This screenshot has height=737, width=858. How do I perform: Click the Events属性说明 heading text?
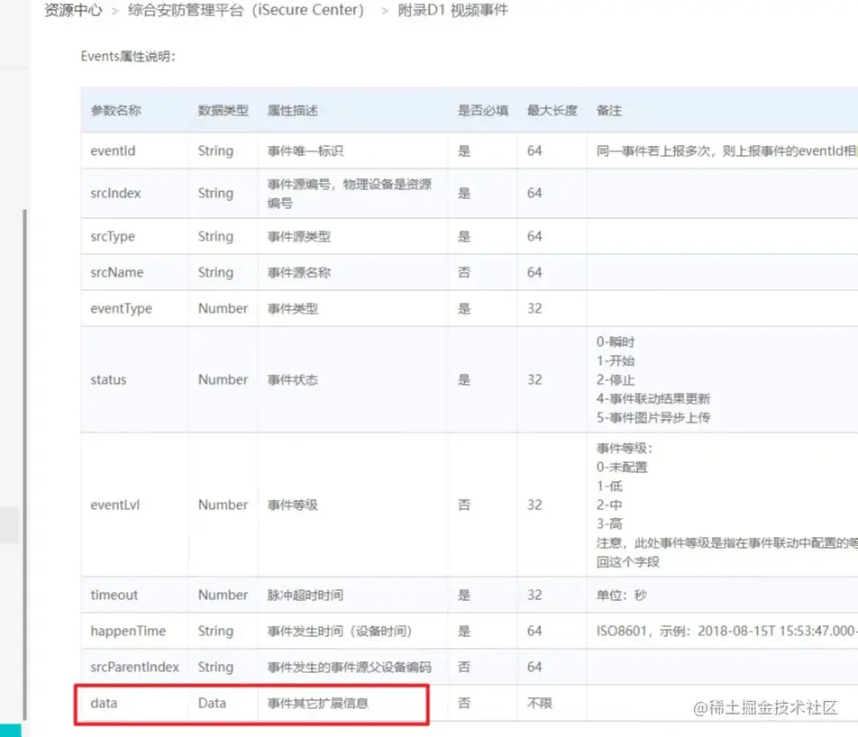pyautogui.click(x=128, y=57)
